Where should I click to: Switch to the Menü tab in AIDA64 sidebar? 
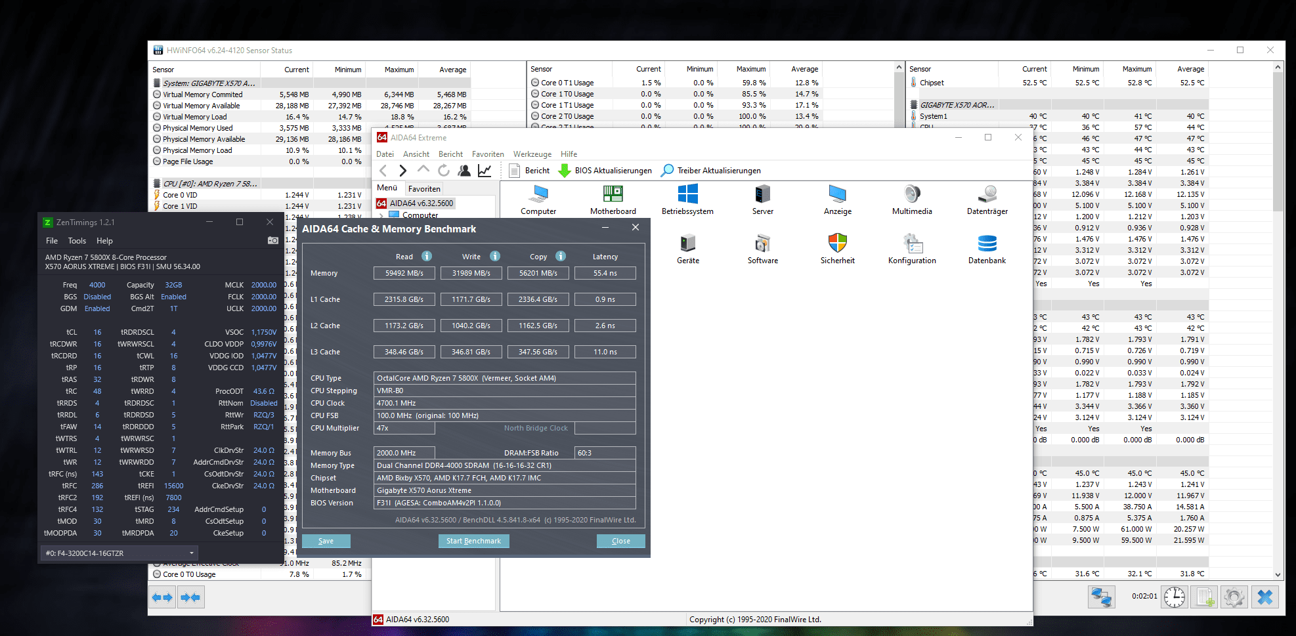(x=387, y=188)
